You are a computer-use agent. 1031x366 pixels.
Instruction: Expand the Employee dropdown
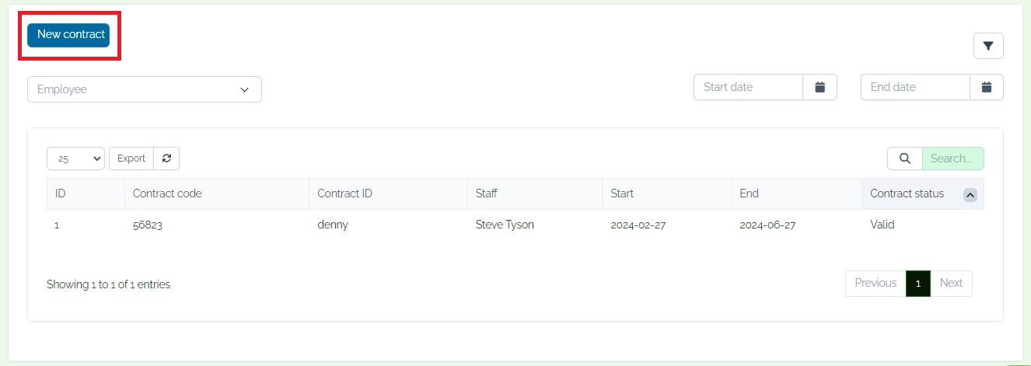(145, 89)
